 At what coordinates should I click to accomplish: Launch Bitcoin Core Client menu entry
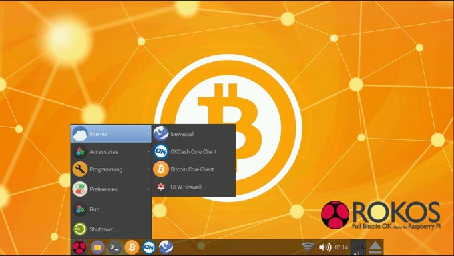[194, 169]
